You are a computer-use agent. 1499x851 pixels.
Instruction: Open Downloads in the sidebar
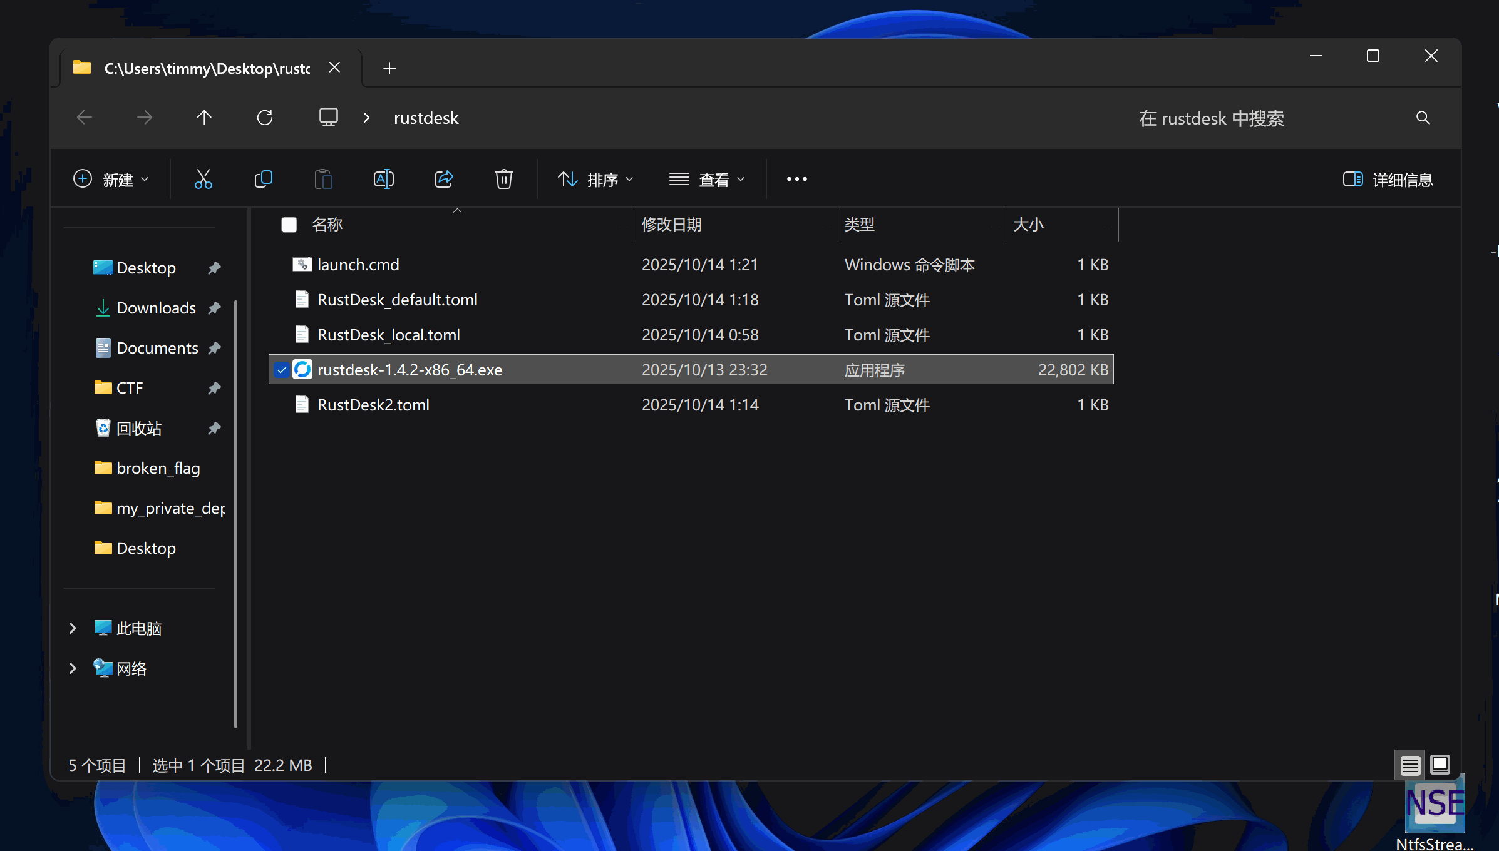[x=156, y=308]
